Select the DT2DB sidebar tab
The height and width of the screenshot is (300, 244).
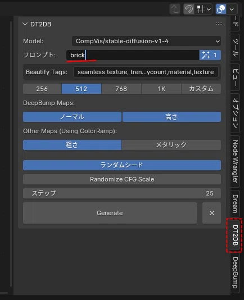[x=236, y=235]
